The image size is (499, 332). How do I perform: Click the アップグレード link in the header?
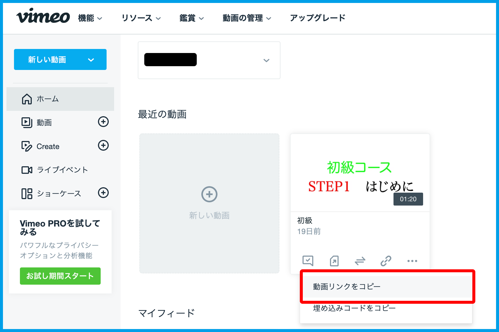click(x=318, y=18)
